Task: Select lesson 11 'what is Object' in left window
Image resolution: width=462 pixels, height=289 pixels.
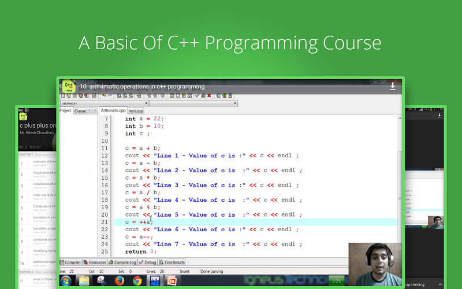Action: click(38, 281)
